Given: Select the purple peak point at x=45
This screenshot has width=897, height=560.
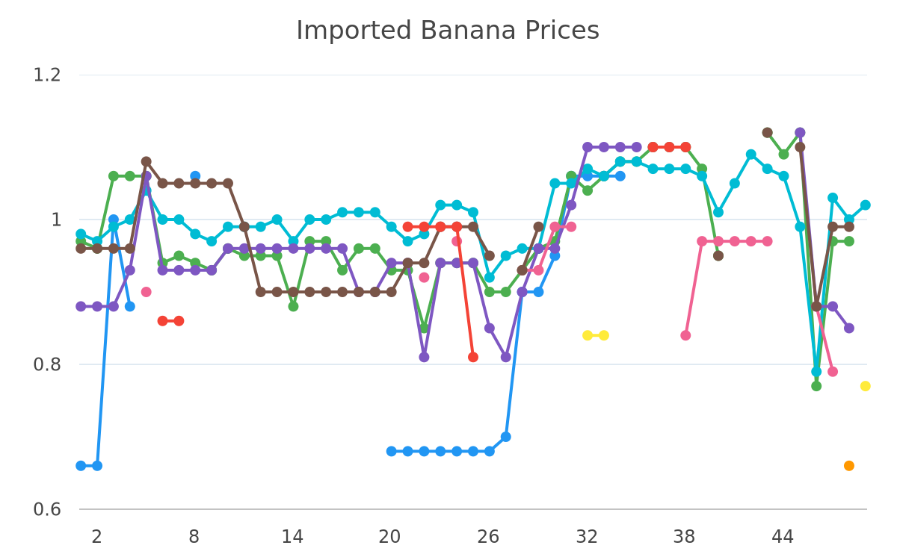Looking at the screenshot, I should [x=800, y=133].
